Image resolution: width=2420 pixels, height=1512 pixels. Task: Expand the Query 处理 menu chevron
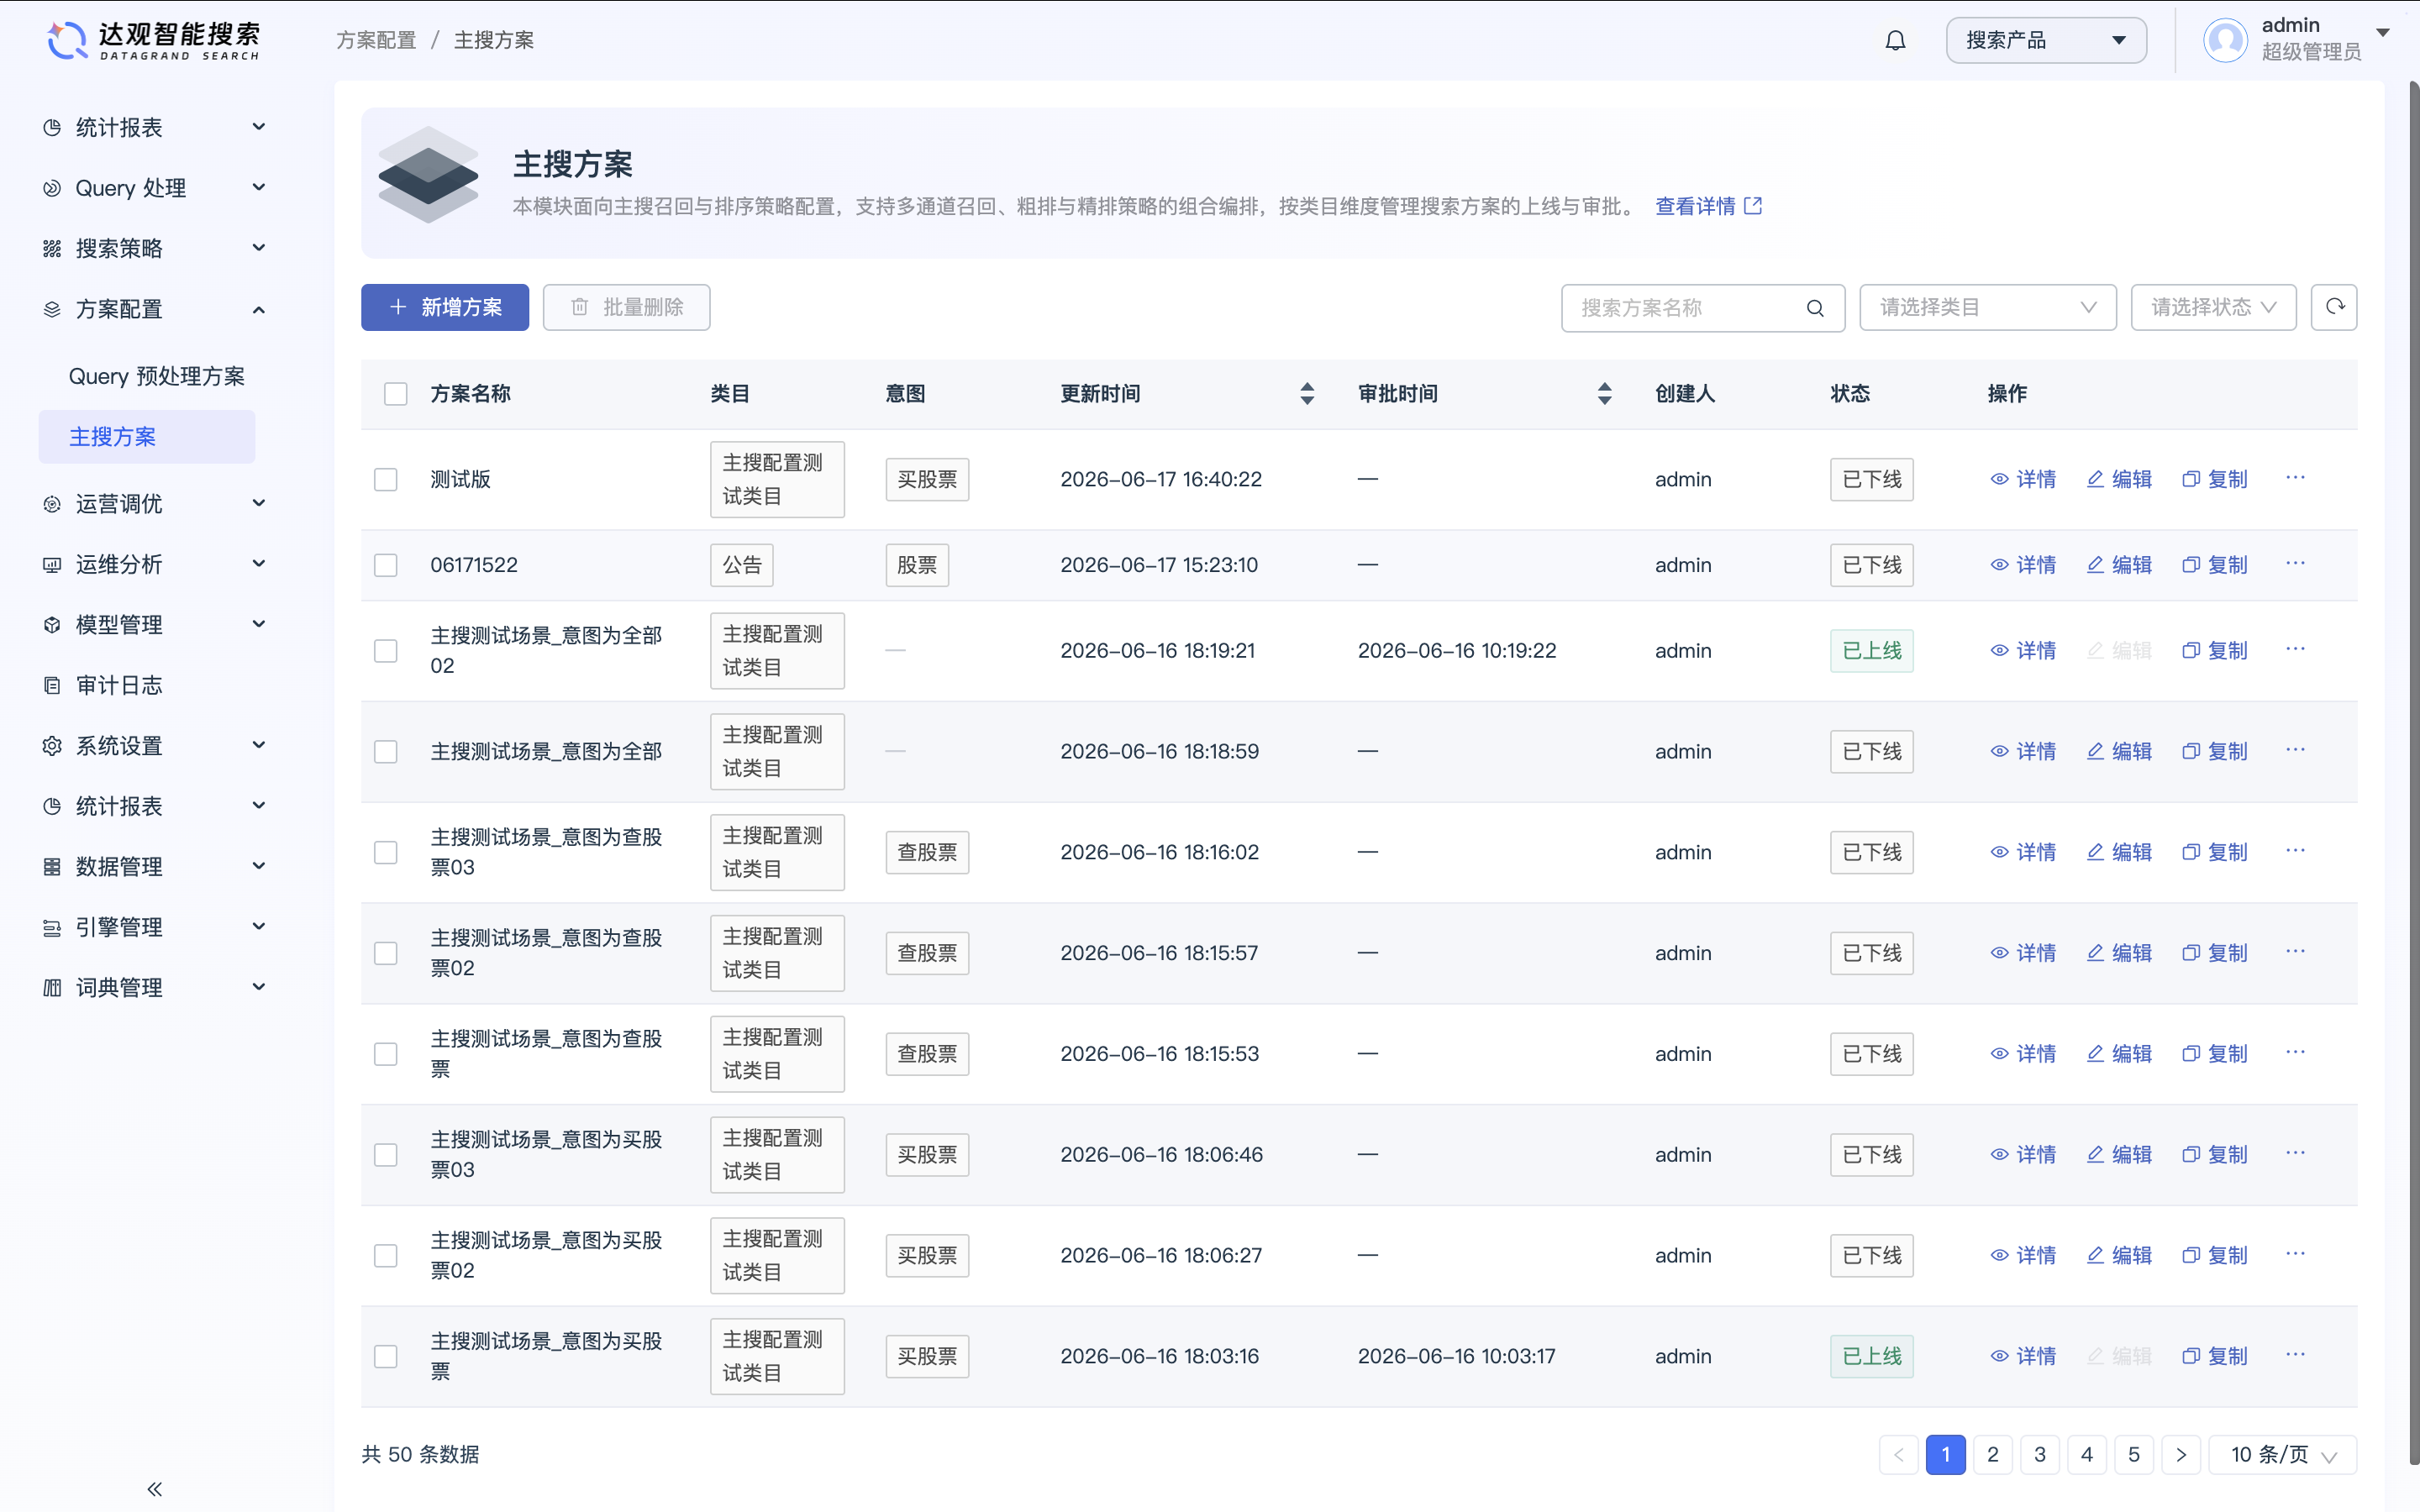(259, 187)
